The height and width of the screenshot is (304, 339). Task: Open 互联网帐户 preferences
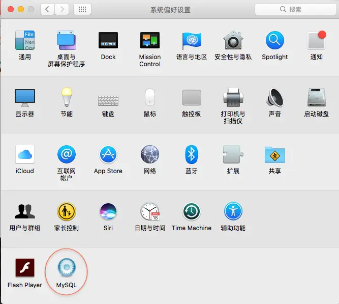tap(67, 154)
